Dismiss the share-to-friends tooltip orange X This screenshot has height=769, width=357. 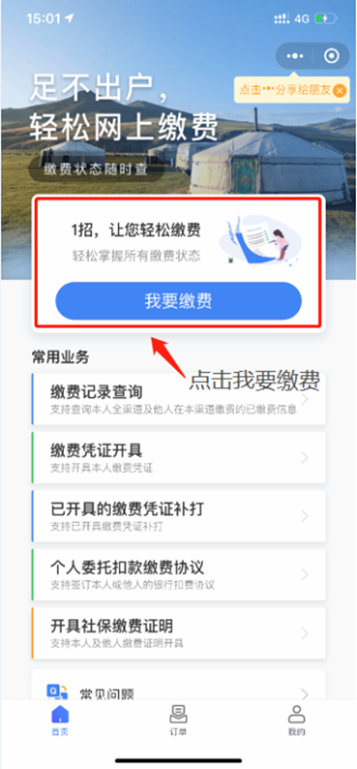(x=340, y=90)
